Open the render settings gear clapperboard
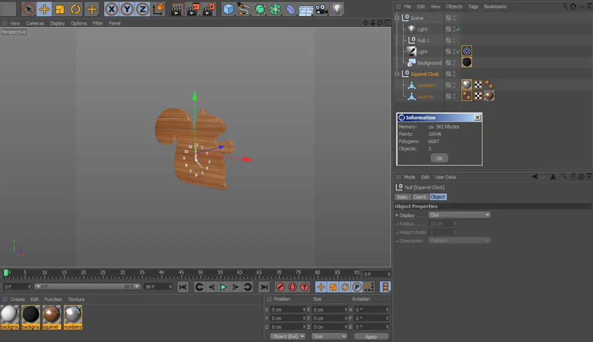The image size is (593, 342). 210,9
